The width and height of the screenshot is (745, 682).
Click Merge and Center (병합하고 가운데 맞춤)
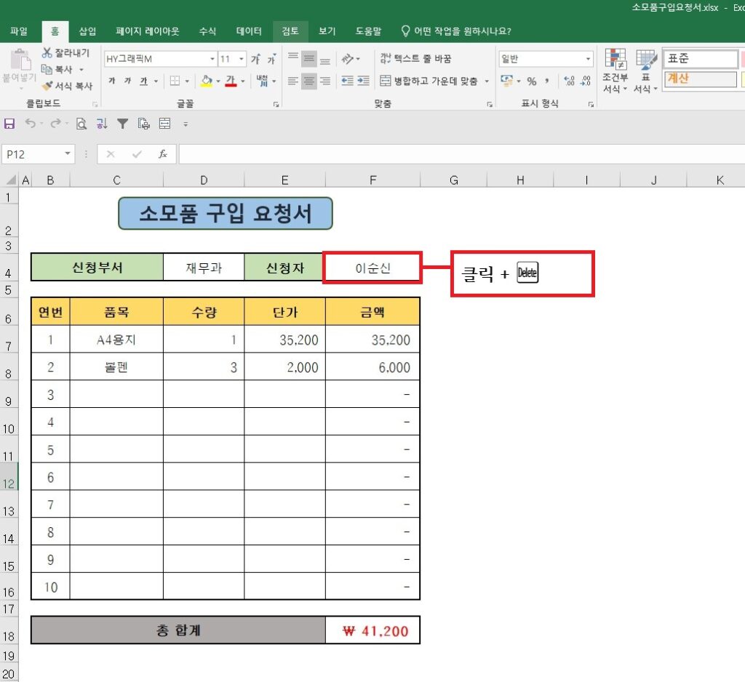coord(429,81)
